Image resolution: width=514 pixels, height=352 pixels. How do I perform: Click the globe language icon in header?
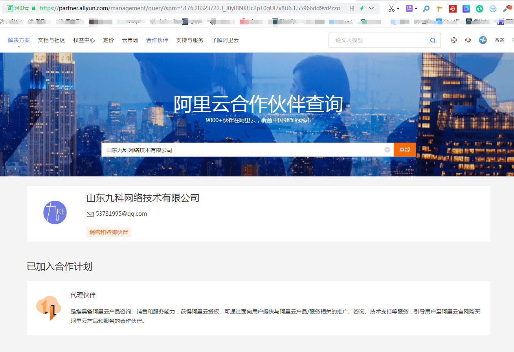[454, 40]
